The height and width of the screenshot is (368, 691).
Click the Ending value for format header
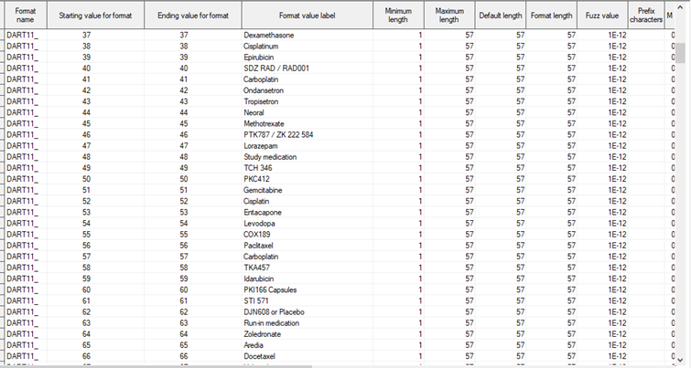[193, 15]
